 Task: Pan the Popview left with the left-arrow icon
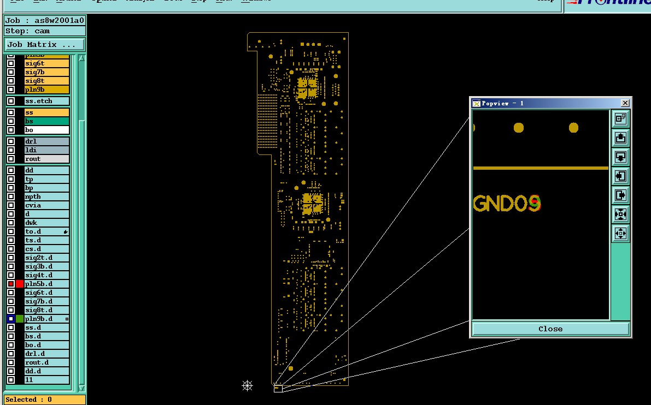click(x=620, y=176)
